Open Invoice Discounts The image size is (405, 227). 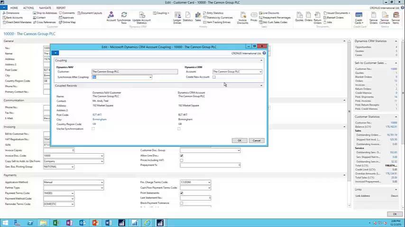(242, 17)
